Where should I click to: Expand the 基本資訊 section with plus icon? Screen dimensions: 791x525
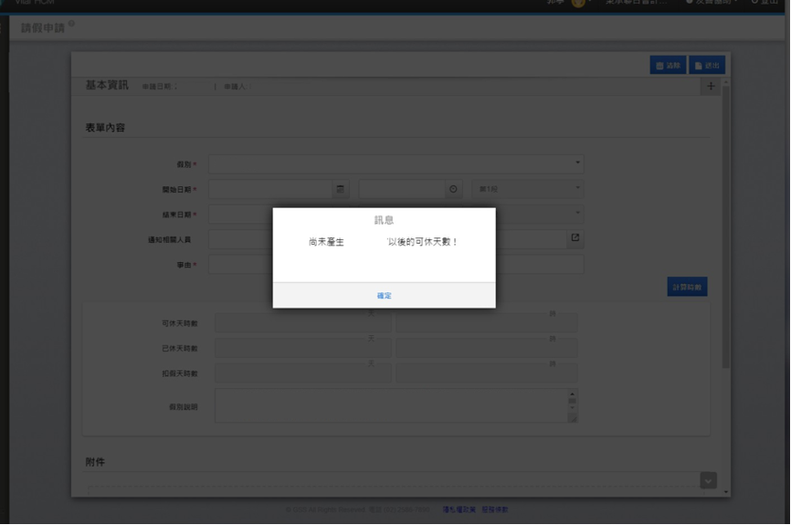click(711, 86)
